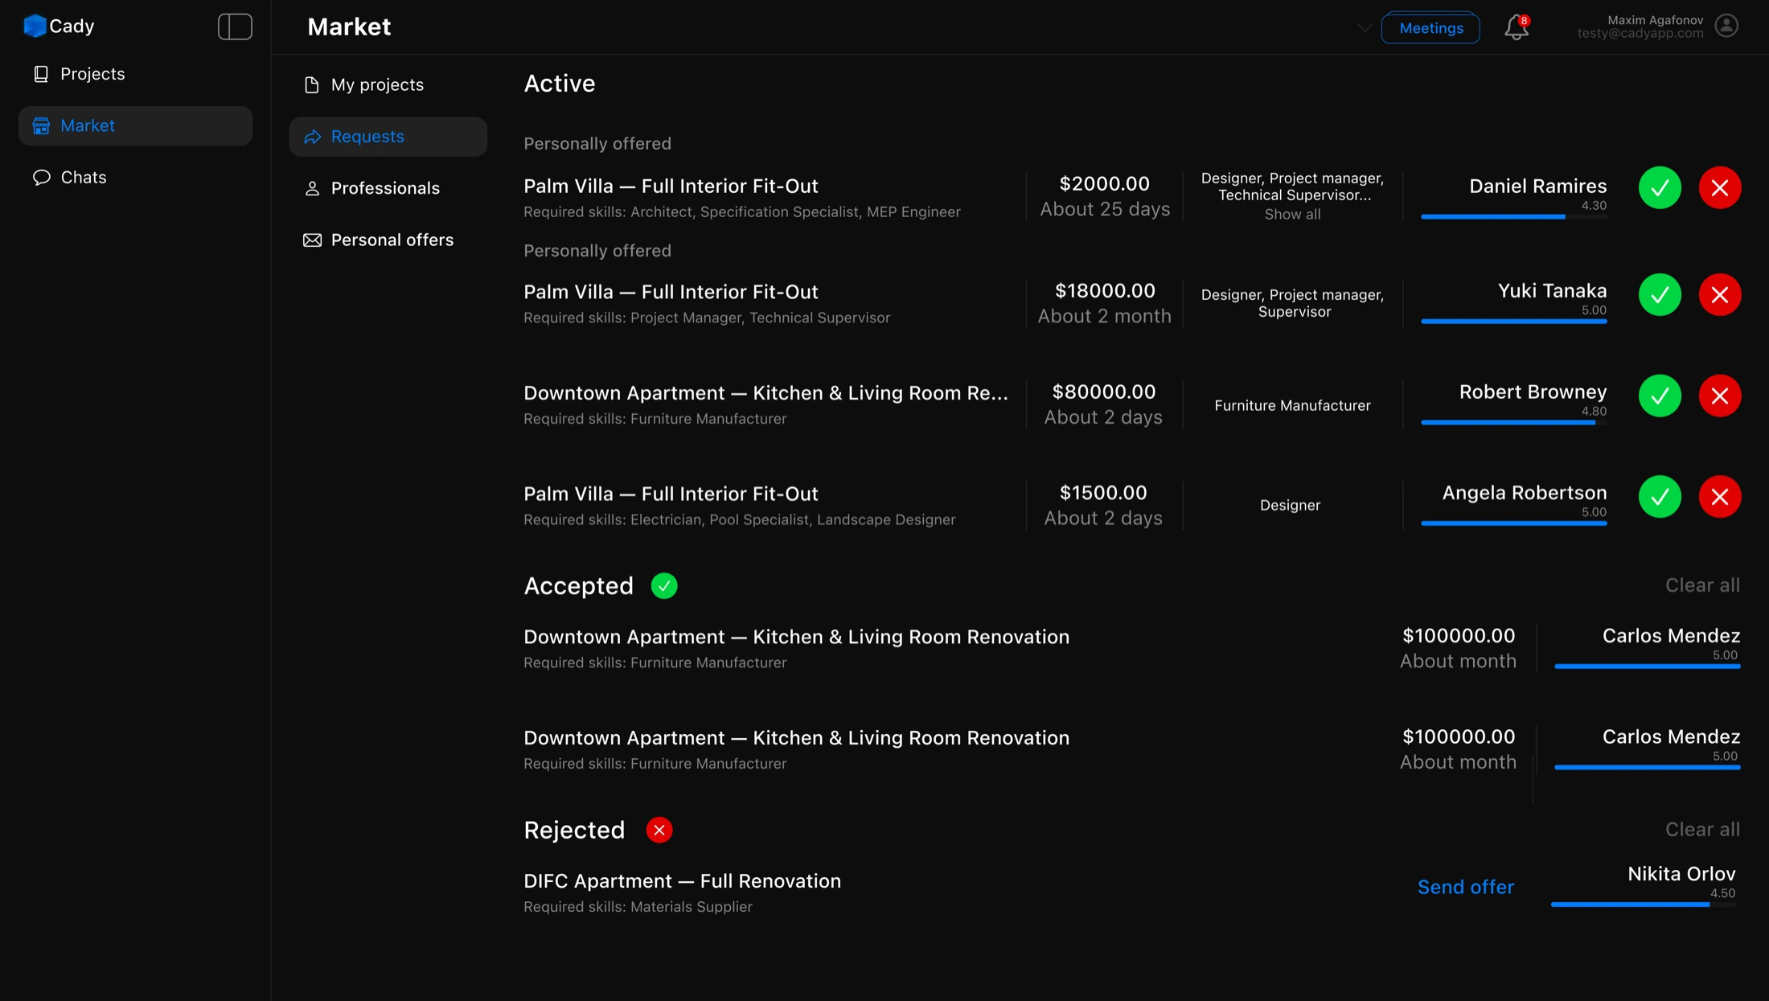1769x1001 pixels.
Task: Reject Robert Browney's request
Action: tap(1720, 396)
